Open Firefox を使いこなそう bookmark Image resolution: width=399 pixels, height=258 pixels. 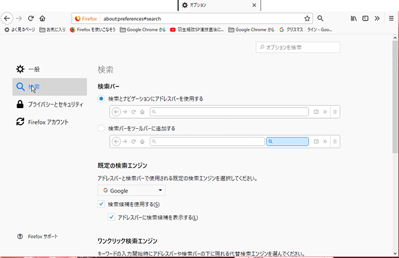click(93, 29)
